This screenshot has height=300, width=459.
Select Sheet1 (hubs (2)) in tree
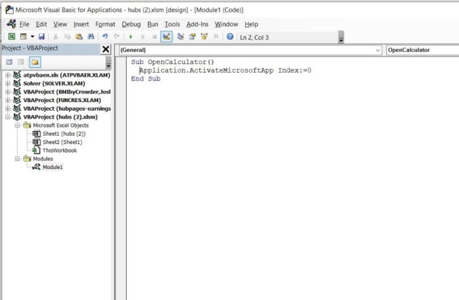point(64,134)
